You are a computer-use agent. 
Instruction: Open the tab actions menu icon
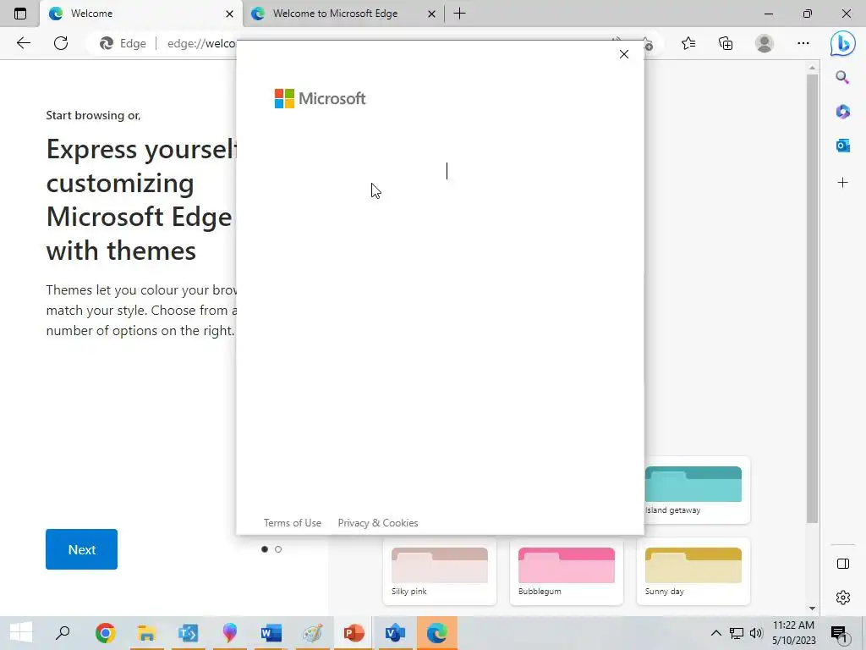click(x=20, y=14)
